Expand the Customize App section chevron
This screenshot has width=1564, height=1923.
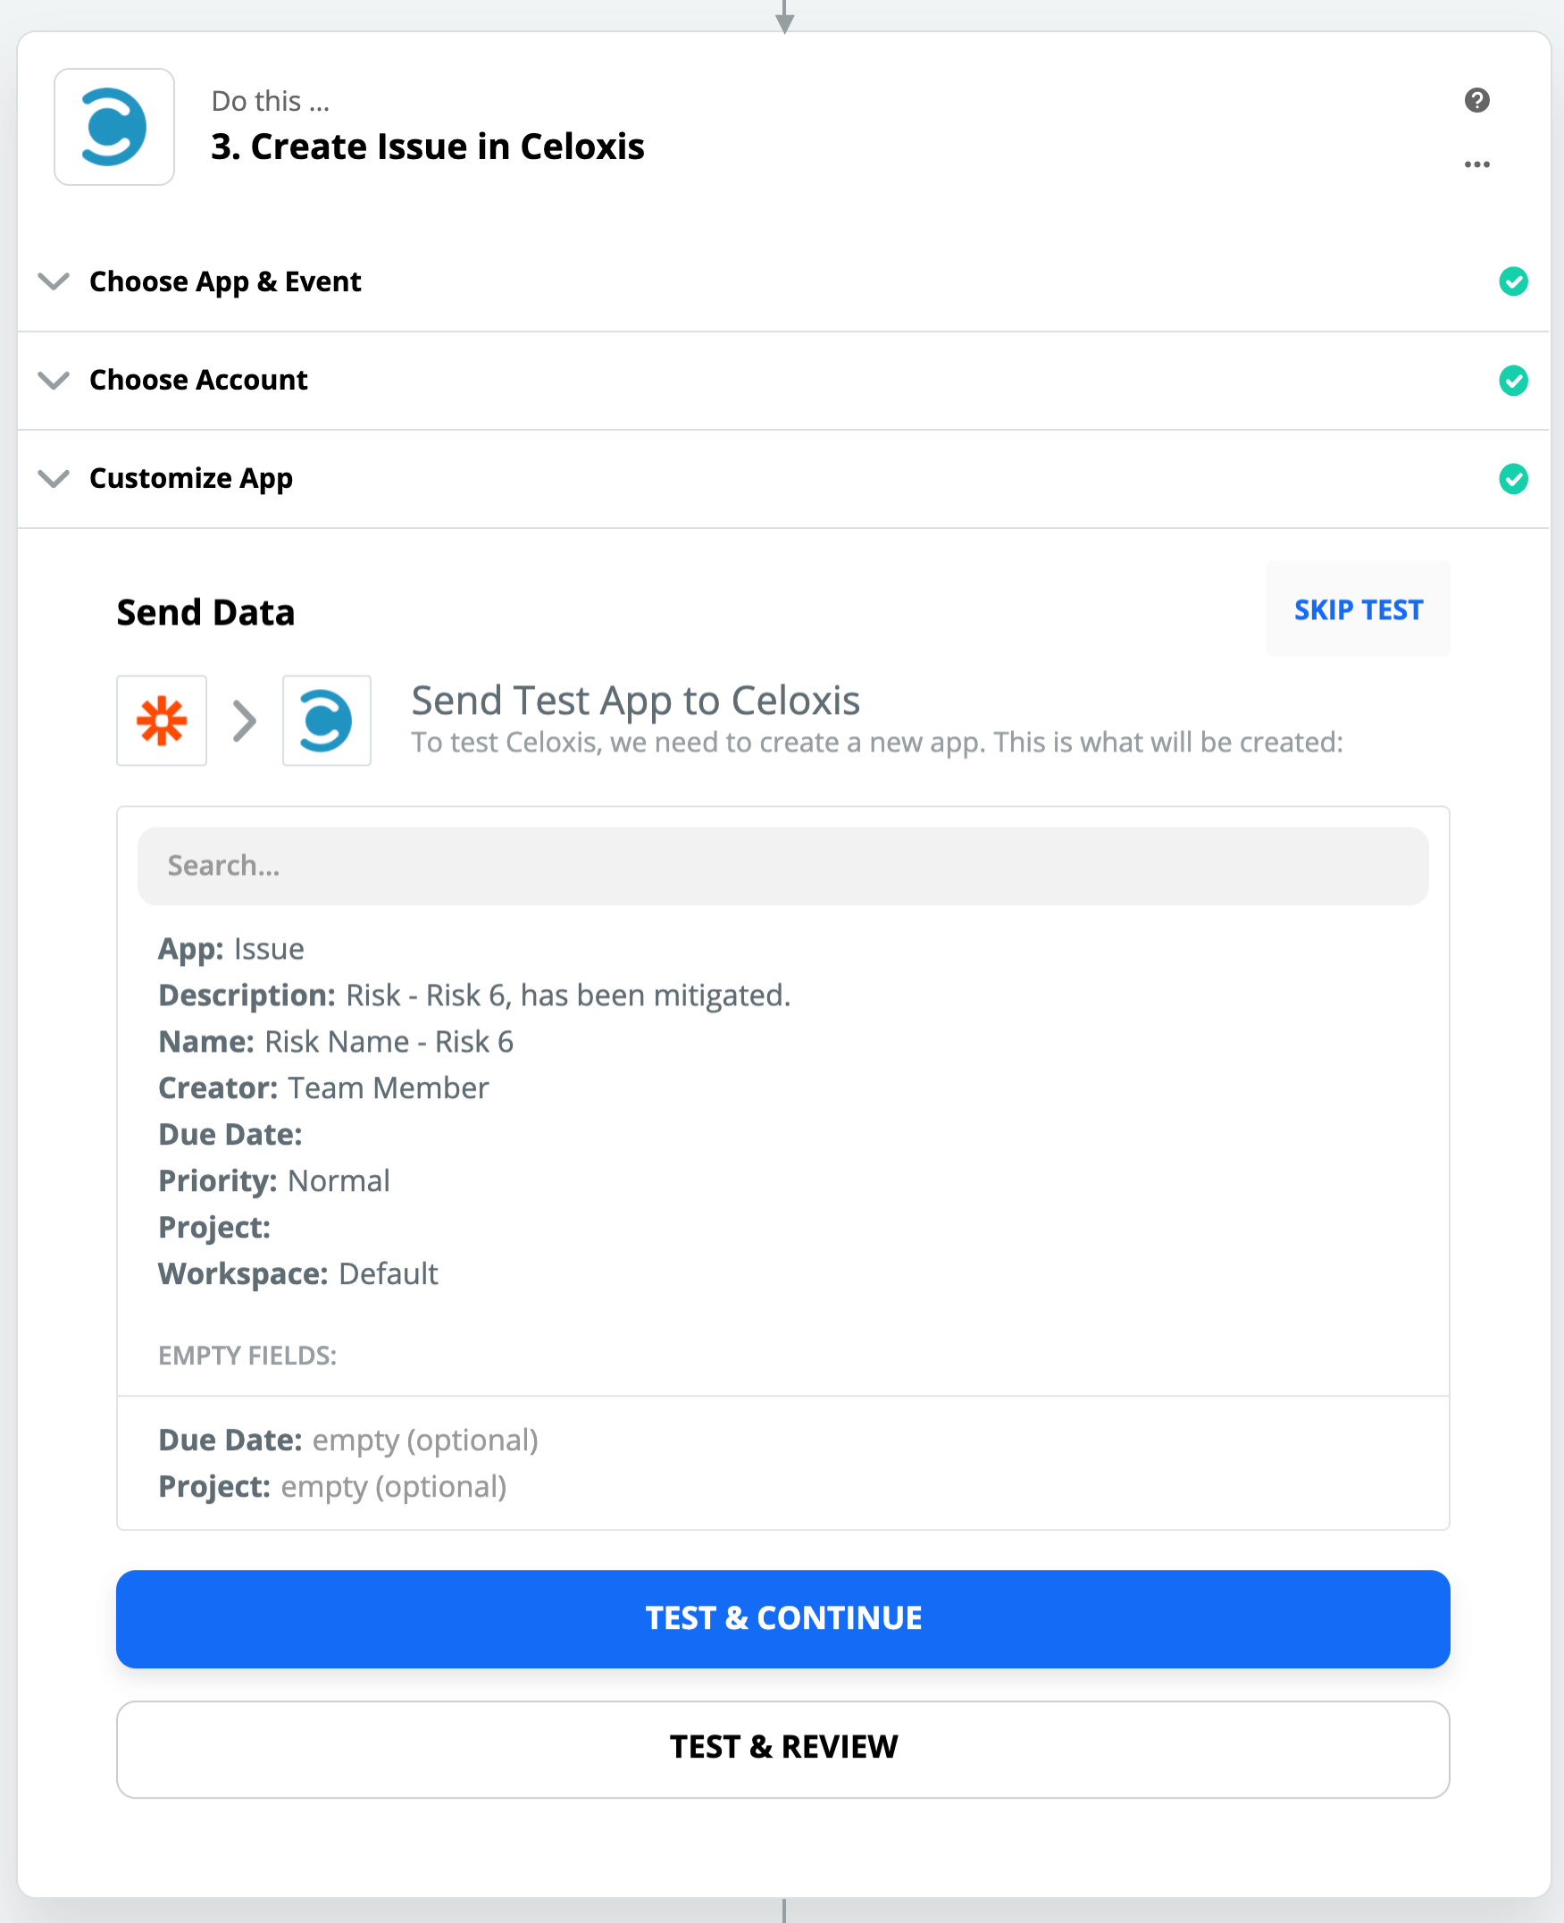(54, 478)
